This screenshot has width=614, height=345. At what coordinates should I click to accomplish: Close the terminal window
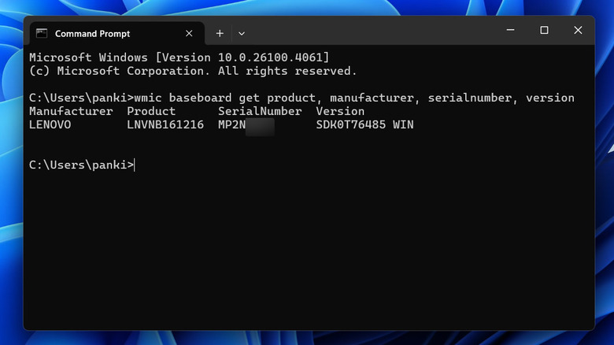pyautogui.click(x=578, y=31)
